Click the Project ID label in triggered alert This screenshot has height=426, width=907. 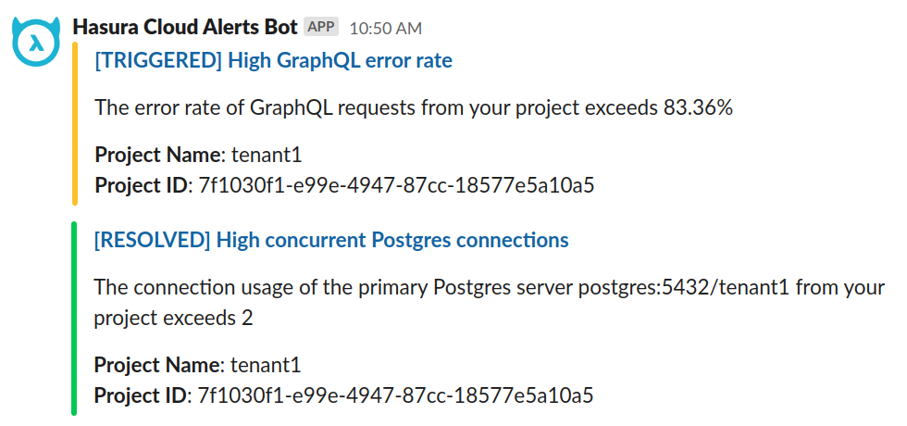[142, 185]
